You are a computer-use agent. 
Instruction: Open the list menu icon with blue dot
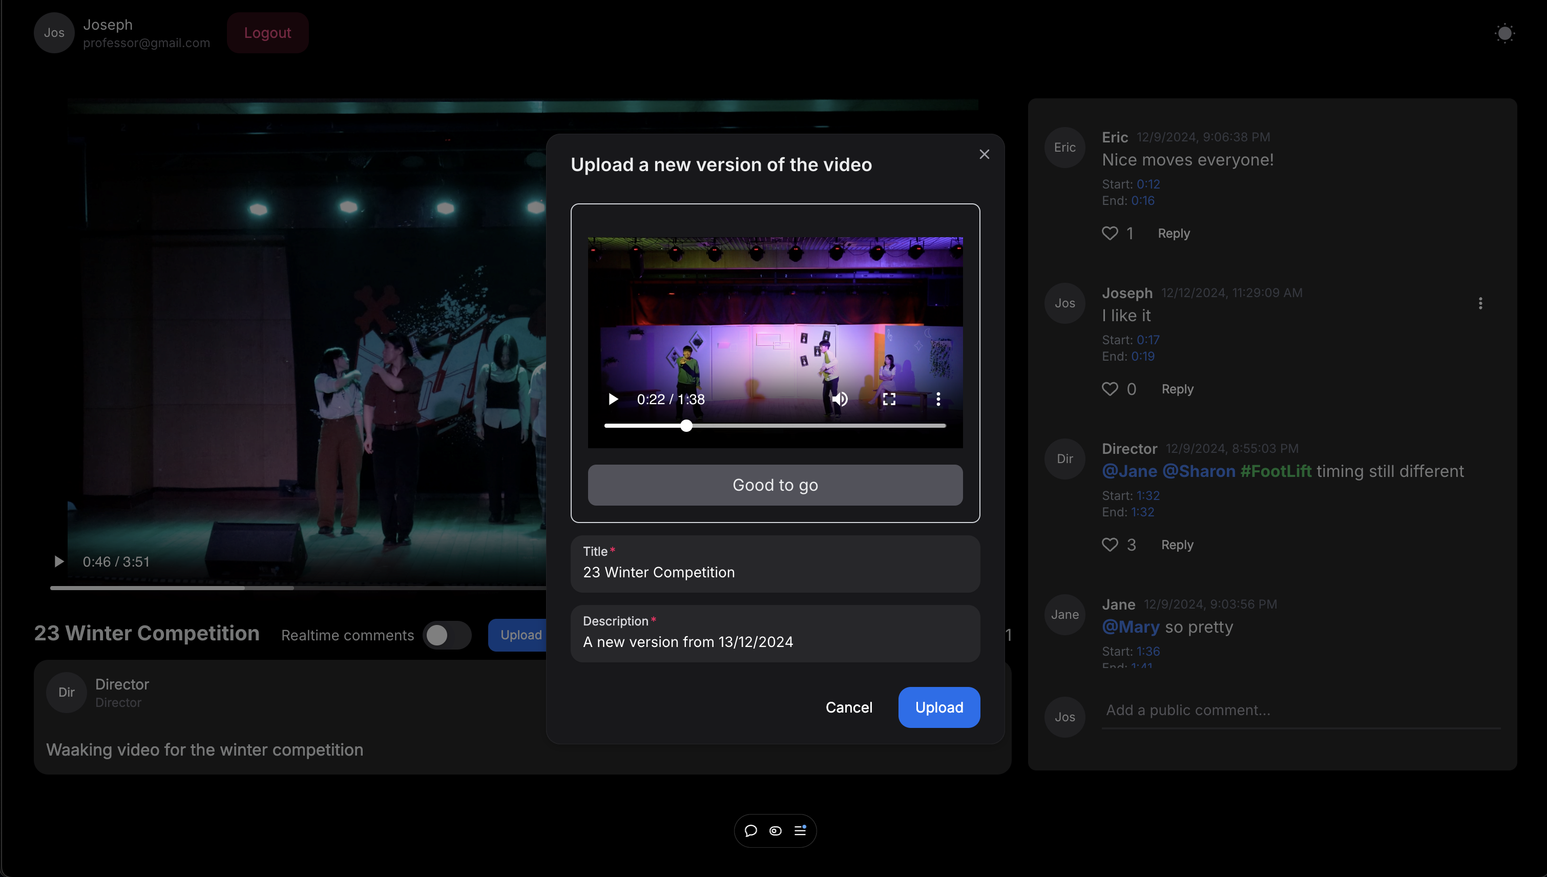pos(800,831)
